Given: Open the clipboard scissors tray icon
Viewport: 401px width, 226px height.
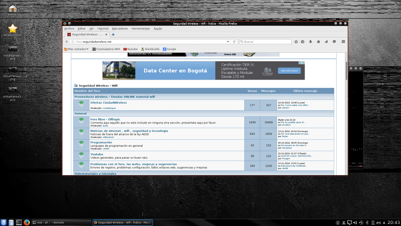Looking at the screenshot, I should point(344,223).
